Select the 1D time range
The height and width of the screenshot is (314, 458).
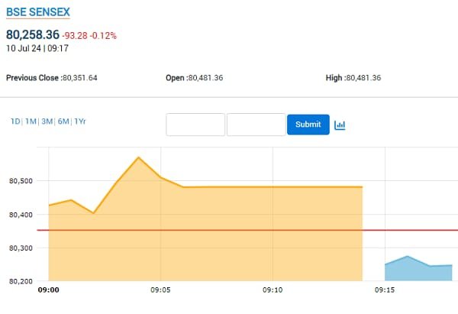[x=15, y=121]
